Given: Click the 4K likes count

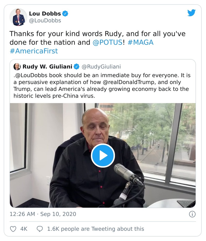Looking at the screenshot, I should click(x=24, y=229).
